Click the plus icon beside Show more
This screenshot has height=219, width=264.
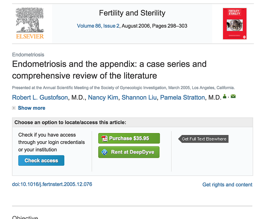tap(14, 108)
